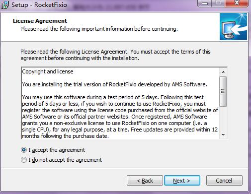Click the "Copyright and license" line in license text
Viewport: 251px width, 194px height.
coord(48,71)
